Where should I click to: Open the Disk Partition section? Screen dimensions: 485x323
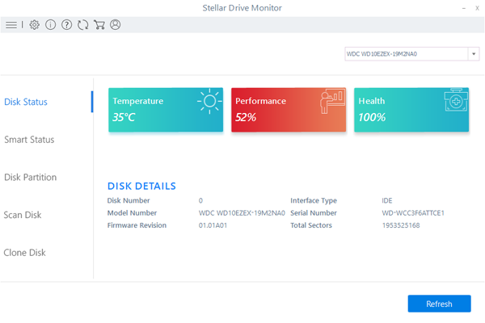point(31,178)
